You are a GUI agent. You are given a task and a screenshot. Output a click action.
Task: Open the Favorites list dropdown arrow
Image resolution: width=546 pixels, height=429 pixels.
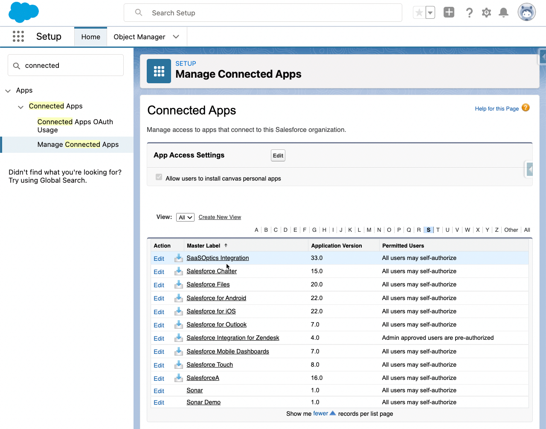coord(430,13)
